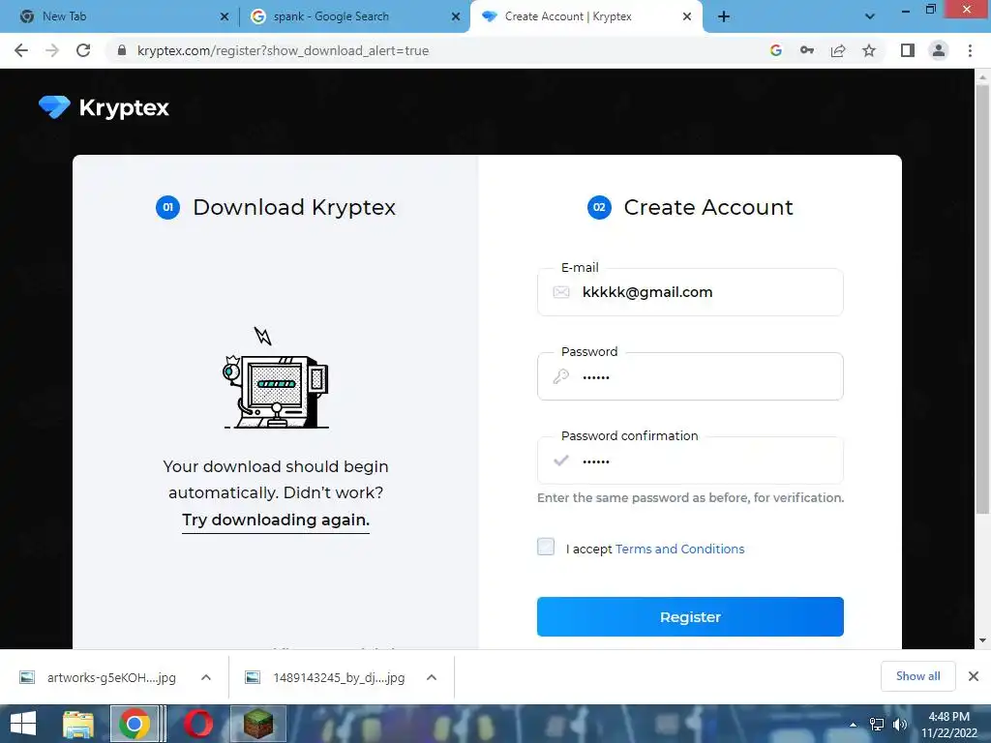This screenshot has height=743, width=991.
Task: Click the Password input field
Action: 690,376
